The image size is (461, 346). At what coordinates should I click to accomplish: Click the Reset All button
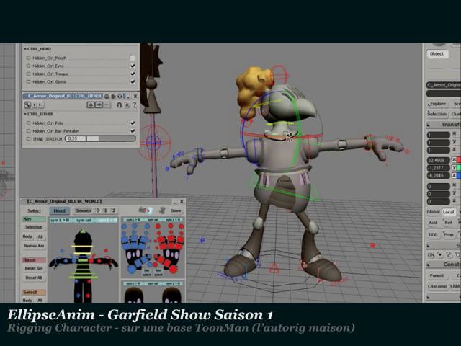pyautogui.click(x=34, y=278)
